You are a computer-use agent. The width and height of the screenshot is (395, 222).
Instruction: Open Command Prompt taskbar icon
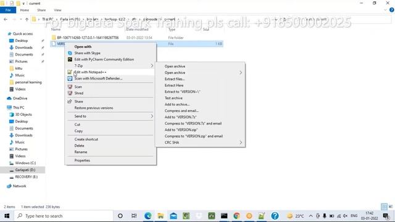(224, 216)
